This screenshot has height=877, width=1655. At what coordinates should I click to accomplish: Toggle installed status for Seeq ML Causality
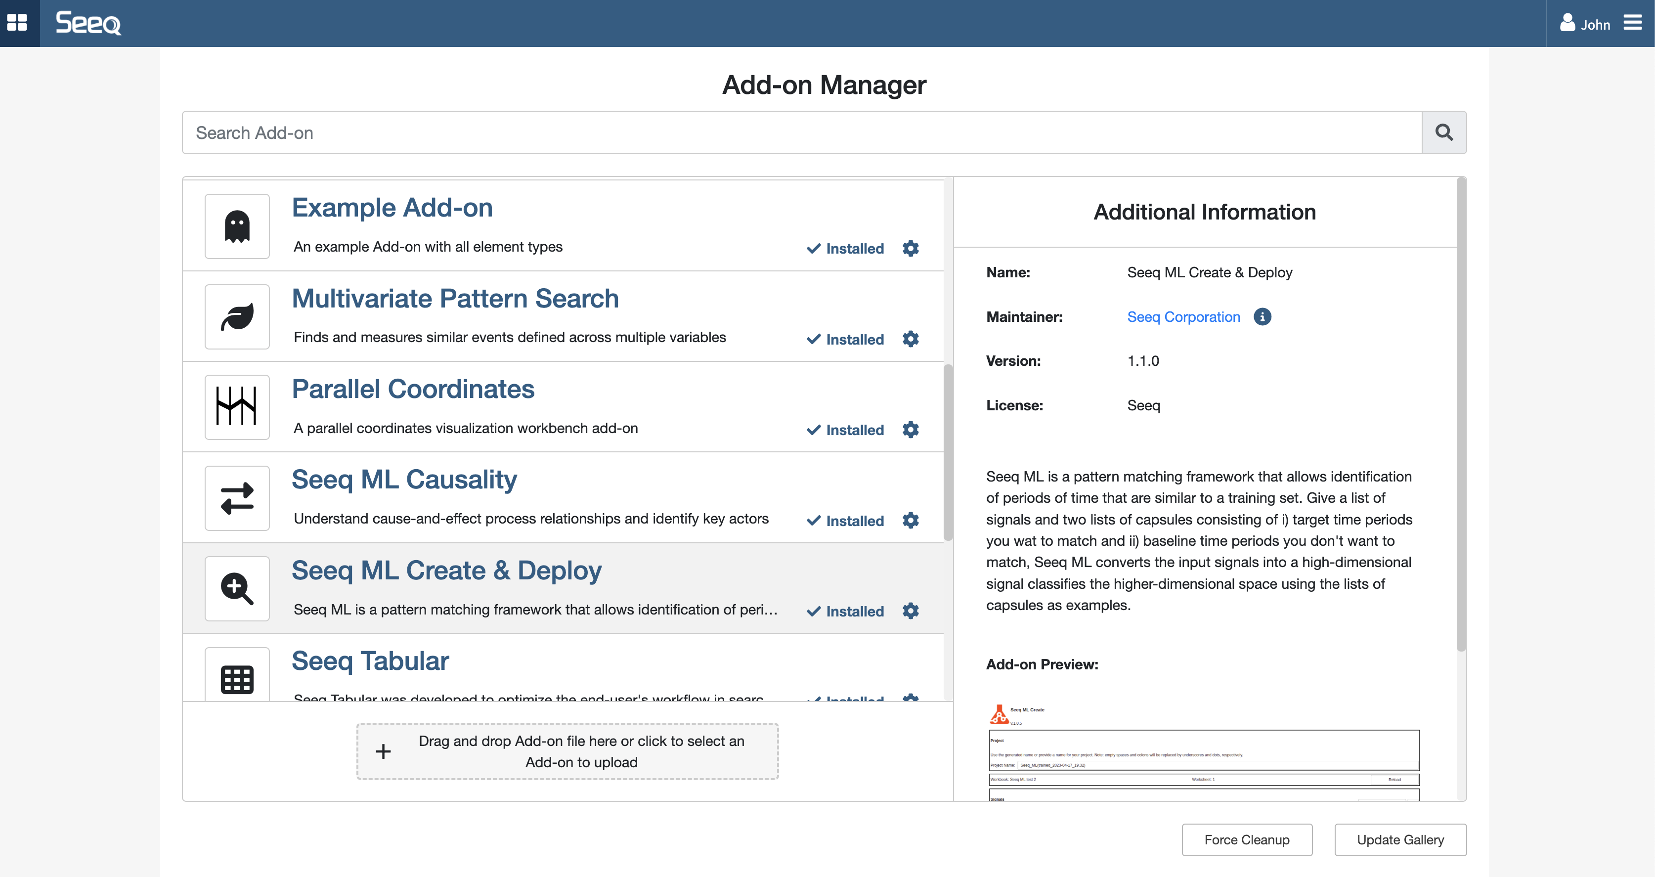(x=845, y=521)
